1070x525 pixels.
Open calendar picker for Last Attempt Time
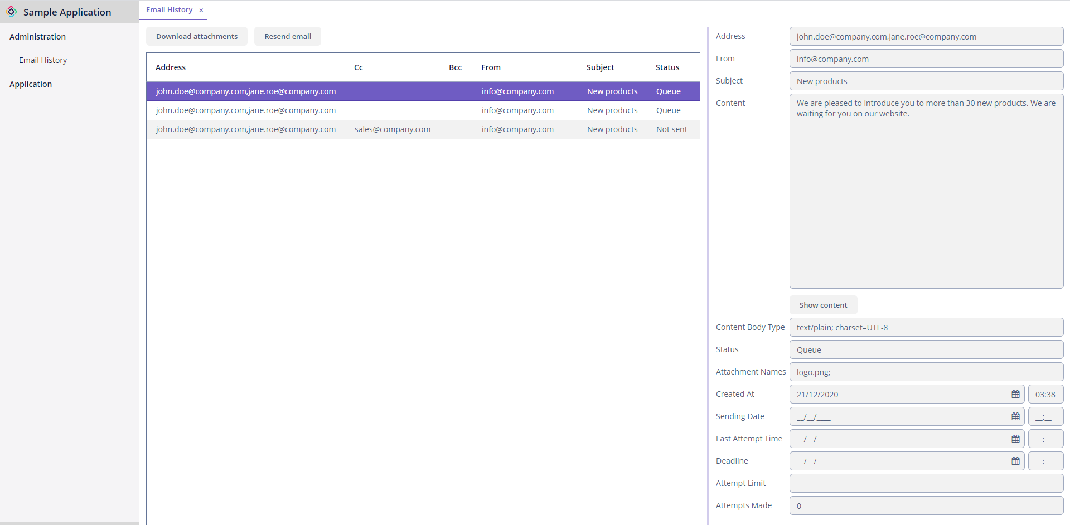pos(1015,439)
